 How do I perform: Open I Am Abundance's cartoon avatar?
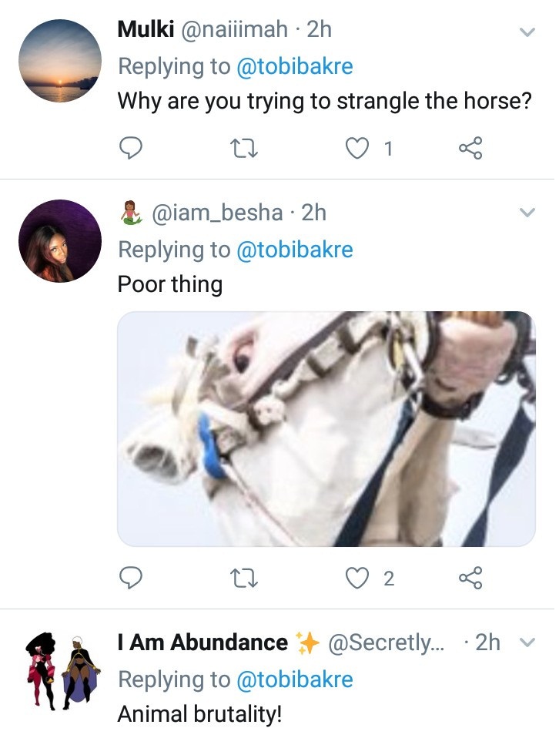point(60,672)
